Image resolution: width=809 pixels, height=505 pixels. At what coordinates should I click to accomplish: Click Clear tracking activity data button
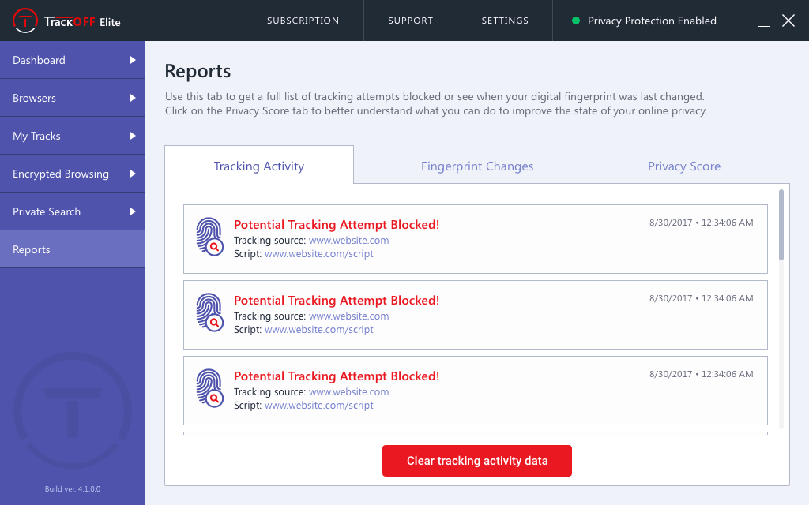(x=477, y=461)
